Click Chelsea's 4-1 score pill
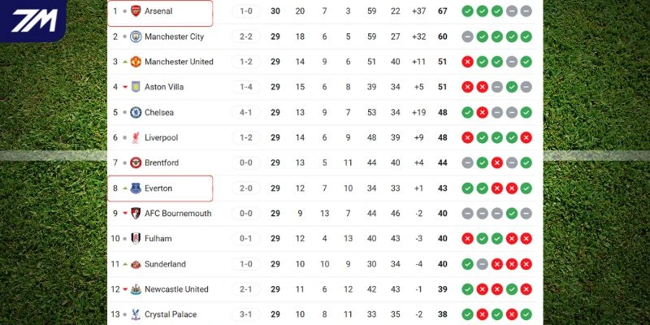 pyautogui.click(x=245, y=112)
